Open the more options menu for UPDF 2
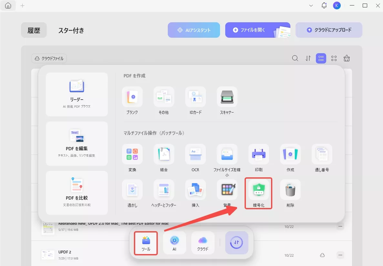Viewport: 383px width, 266px height. (340, 255)
